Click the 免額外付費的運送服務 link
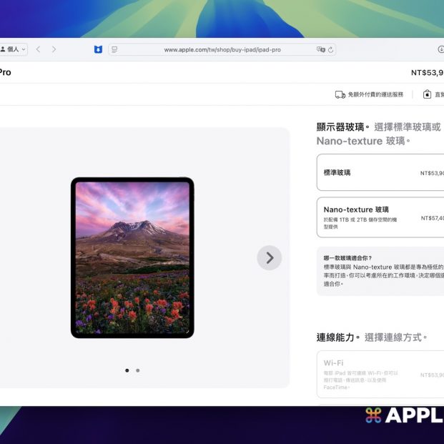 (375, 94)
